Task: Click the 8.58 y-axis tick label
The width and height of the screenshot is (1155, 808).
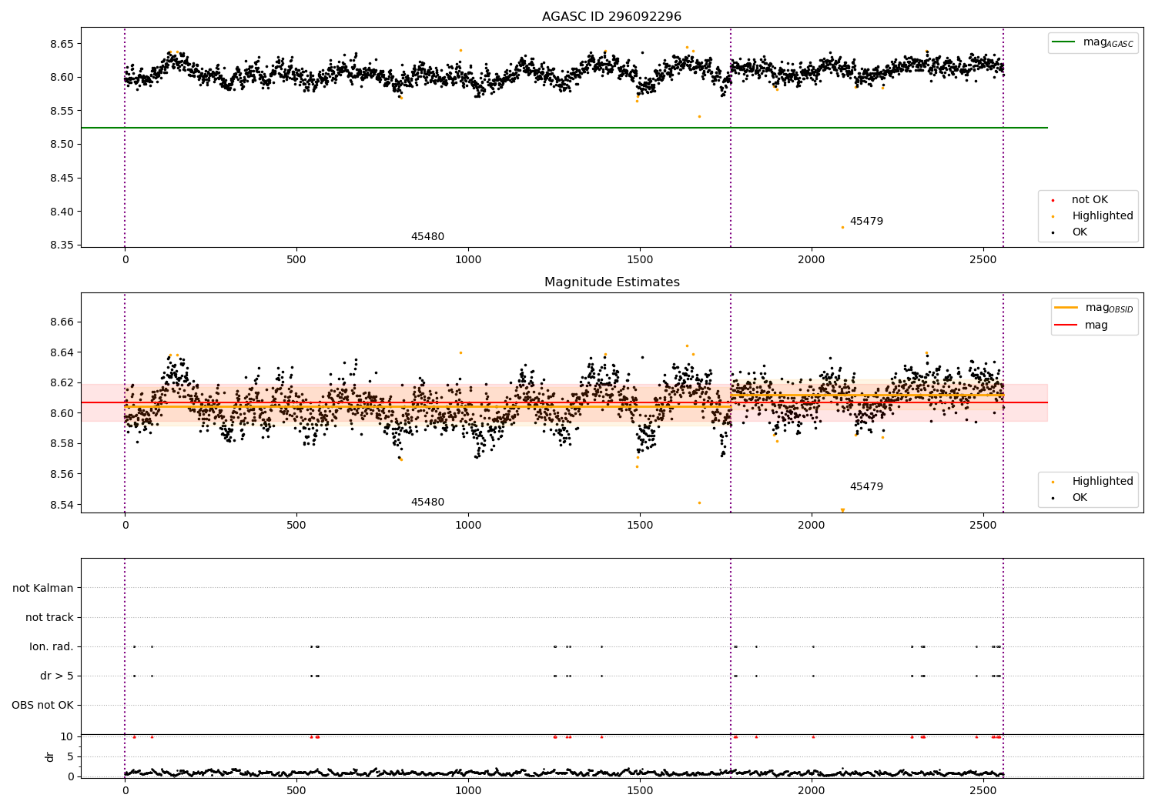Action: tap(61, 444)
